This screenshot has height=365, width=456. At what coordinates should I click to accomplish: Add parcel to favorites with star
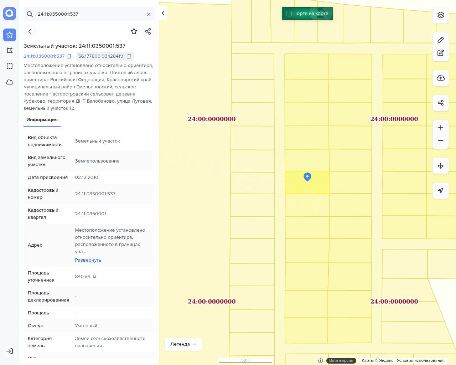pos(134,31)
